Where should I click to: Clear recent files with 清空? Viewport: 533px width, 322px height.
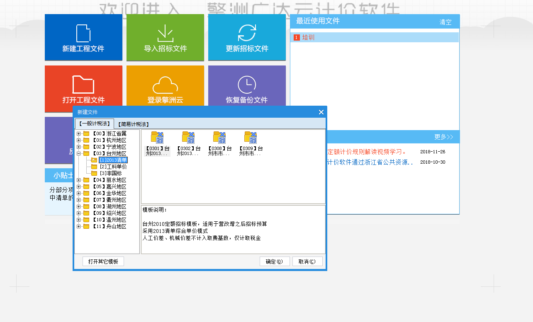445,22
